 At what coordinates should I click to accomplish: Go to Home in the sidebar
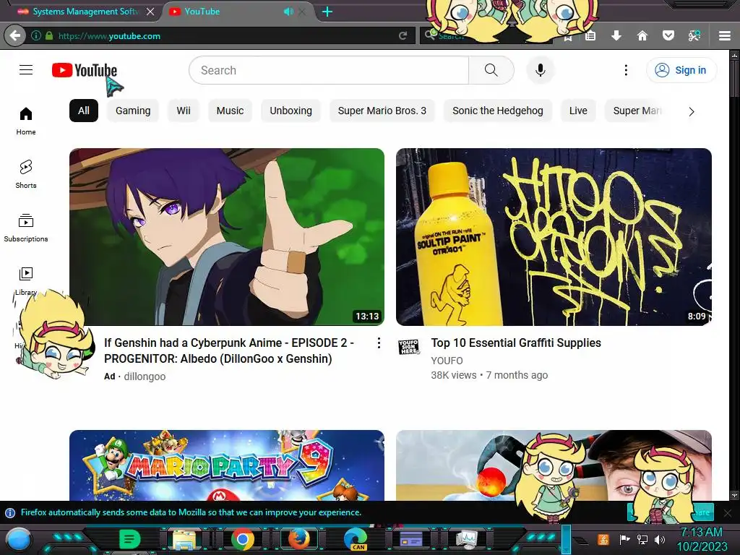pyautogui.click(x=26, y=121)
